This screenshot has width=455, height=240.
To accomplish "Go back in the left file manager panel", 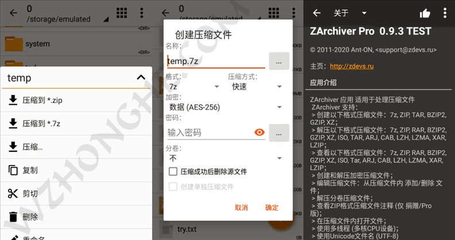I will [x=13, y=13].
